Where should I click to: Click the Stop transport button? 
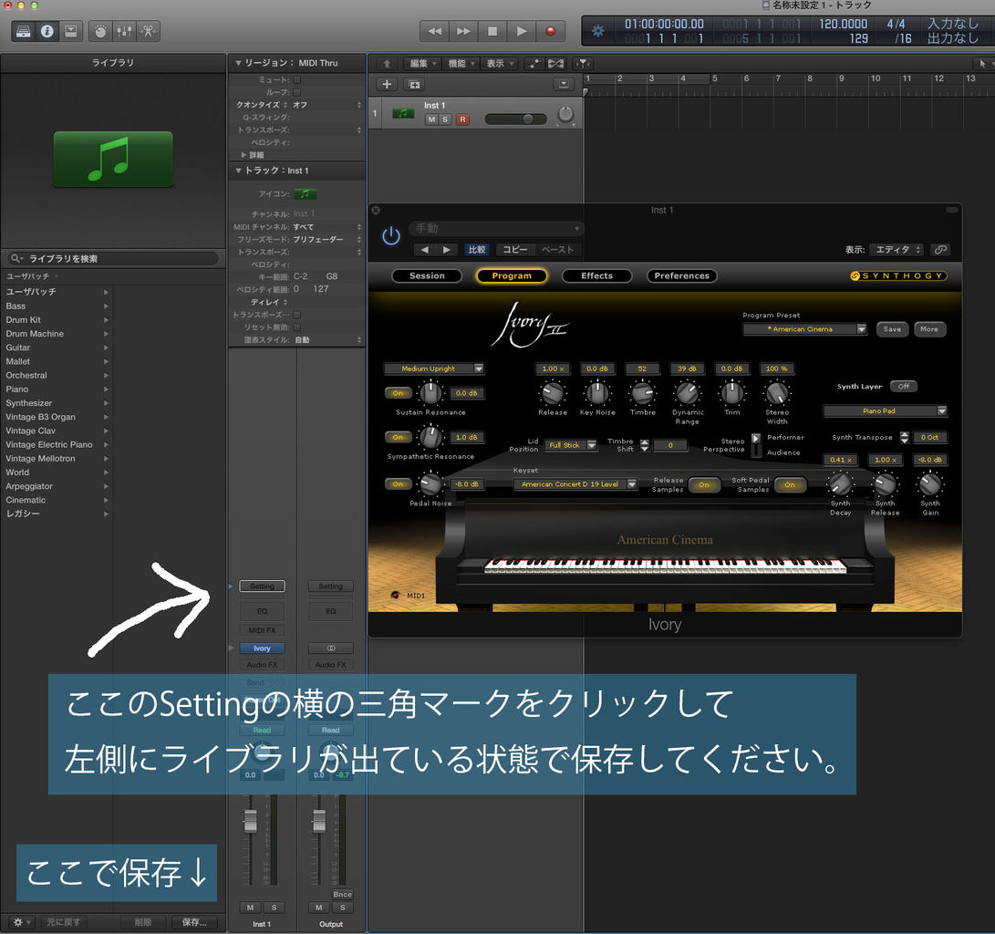point(492,31)
